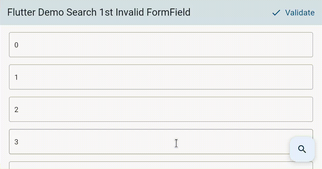This screenshot has width=322, height=169.
Task: Focus the text field containing 1
Action: 161,77
